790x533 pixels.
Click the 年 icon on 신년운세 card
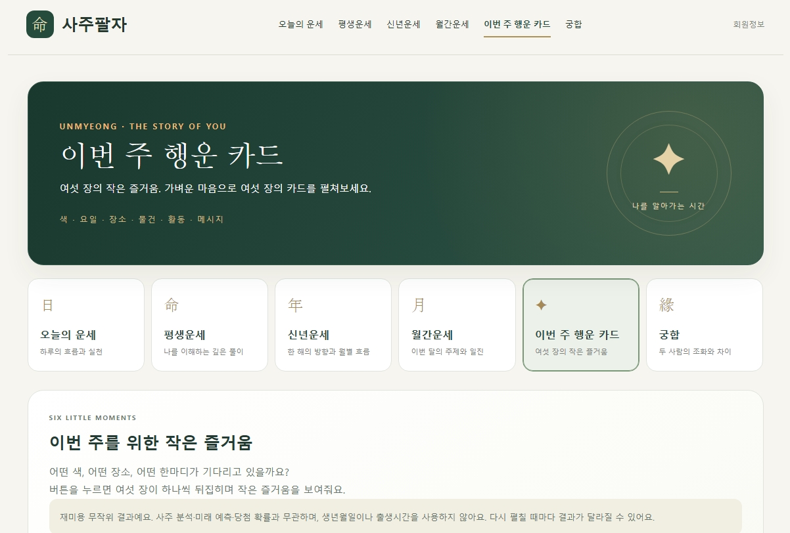(x=295, y=305)
